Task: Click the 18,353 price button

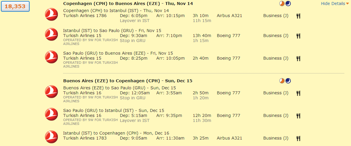Action: pos(15,6)
